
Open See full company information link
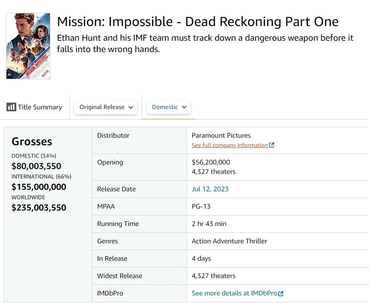click(229, 145)
